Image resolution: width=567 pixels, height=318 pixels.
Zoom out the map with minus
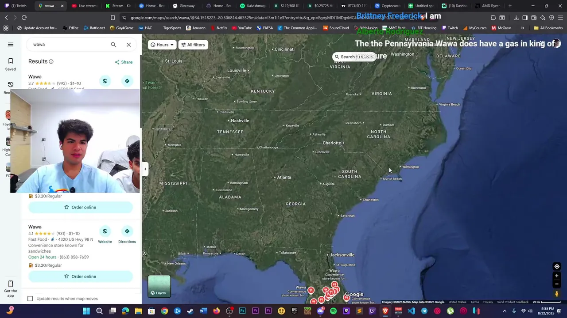pos(557,284)
